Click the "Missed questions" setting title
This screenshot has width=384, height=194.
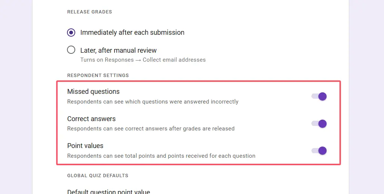(x=93, y=92)
